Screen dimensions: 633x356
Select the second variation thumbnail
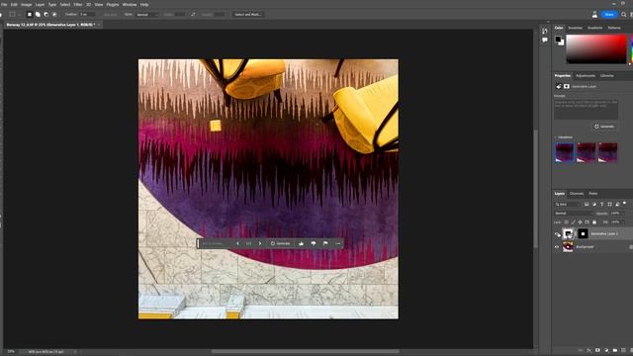[x=586, y=152]
